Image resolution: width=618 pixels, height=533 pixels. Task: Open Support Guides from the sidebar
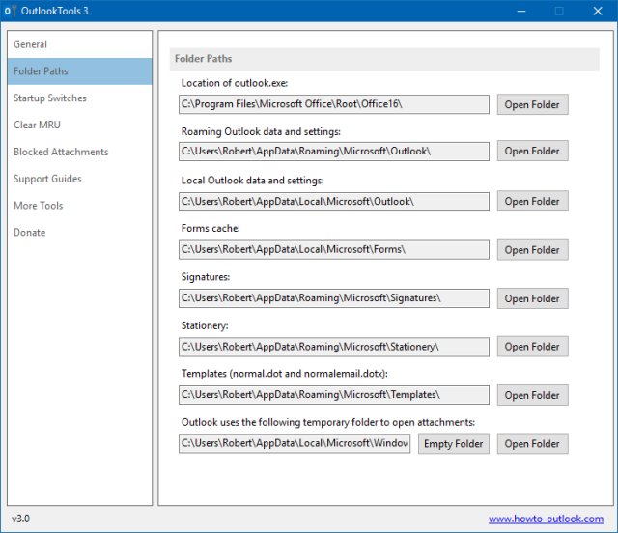(47, 179)
